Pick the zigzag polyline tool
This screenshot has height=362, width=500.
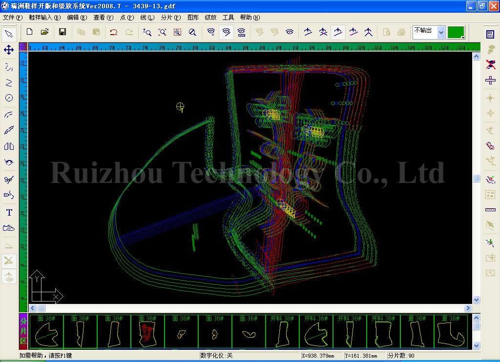click(x=9, y=83)
